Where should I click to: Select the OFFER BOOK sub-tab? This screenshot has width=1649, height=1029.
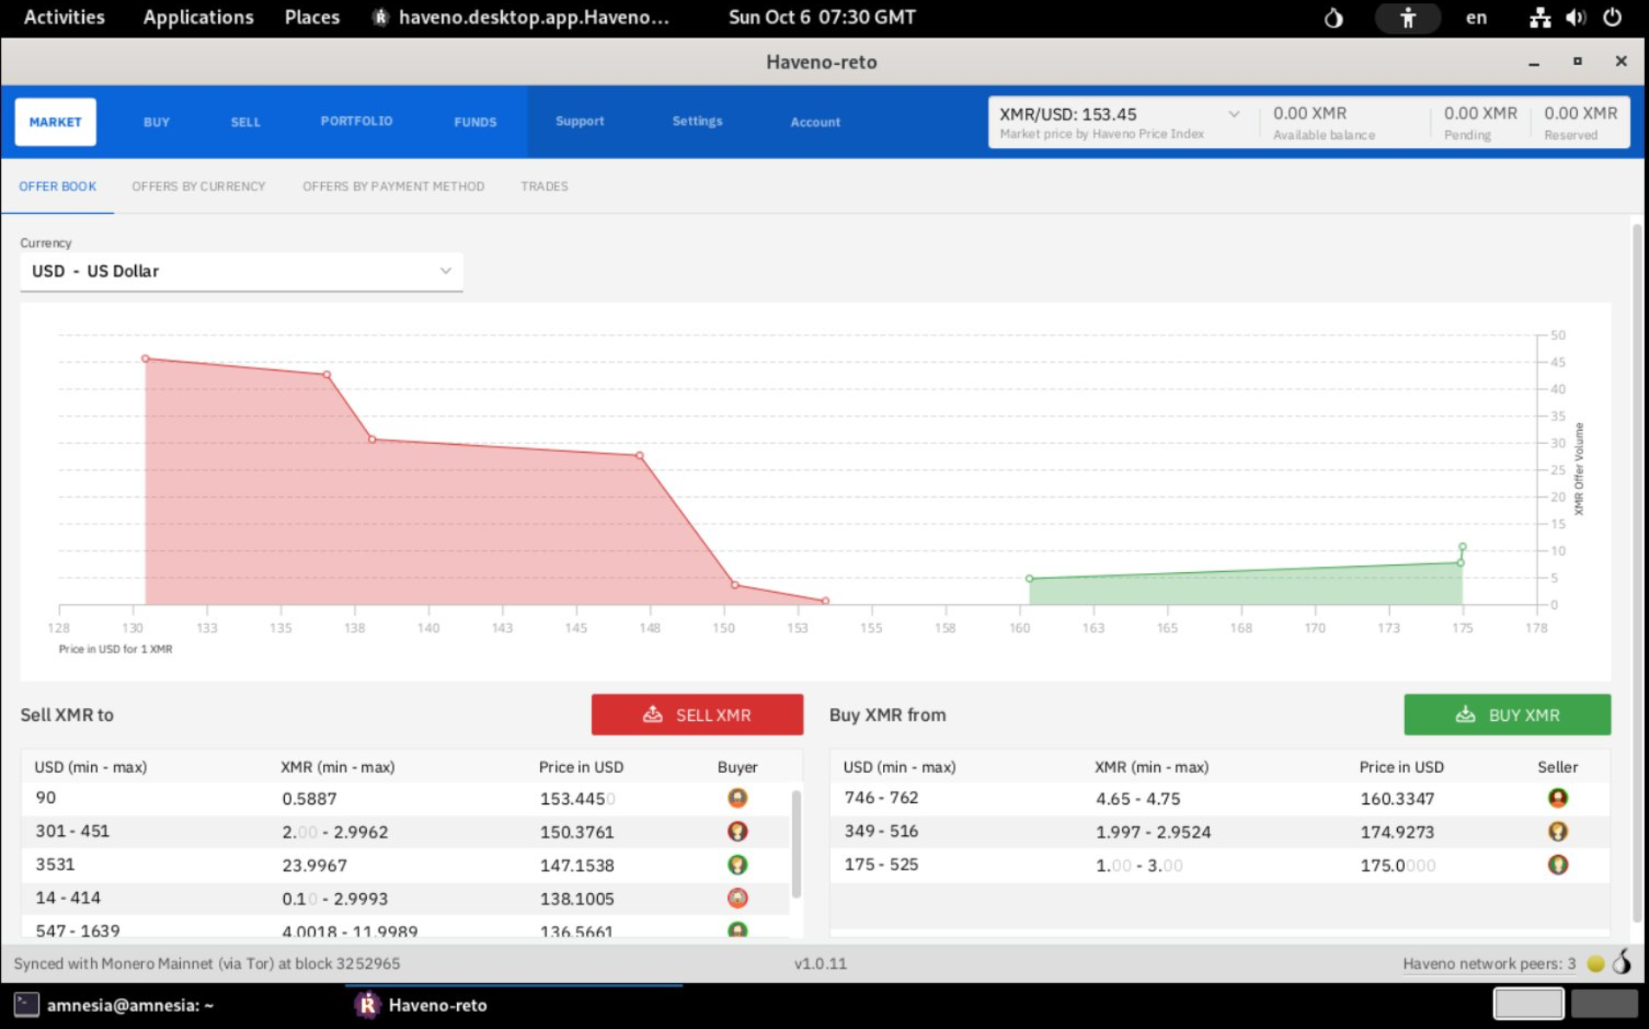click(x=57, y=186)
